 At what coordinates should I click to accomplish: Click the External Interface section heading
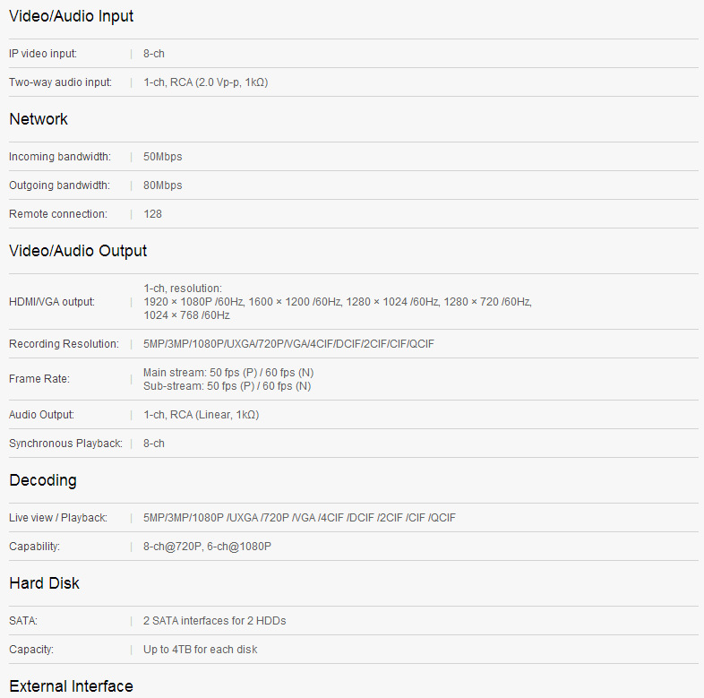[x=71, y=686]
